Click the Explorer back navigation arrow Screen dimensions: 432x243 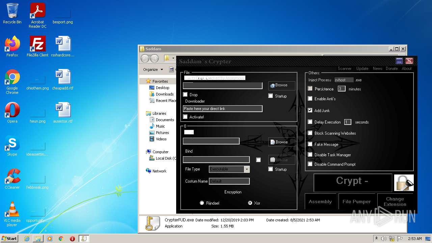coord(145,58)
